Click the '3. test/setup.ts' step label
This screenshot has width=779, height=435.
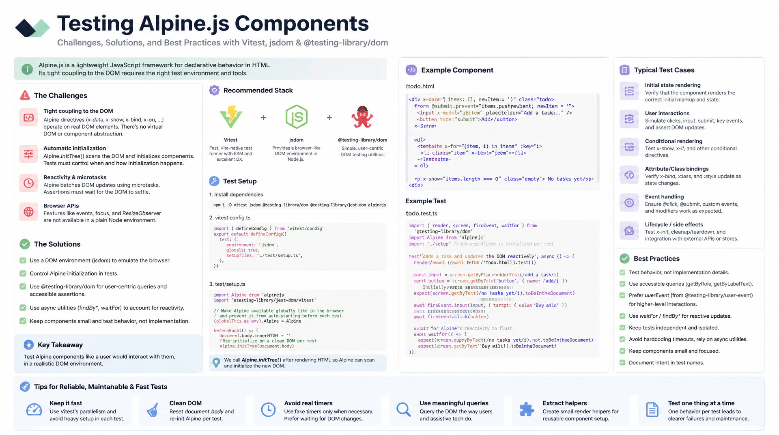227,284
